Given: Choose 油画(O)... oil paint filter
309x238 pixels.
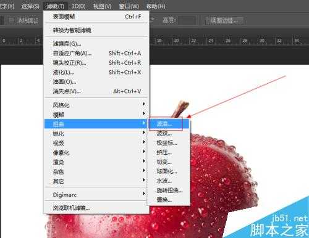Looking at the screenshot, I should [x=96, y=81].
